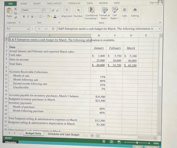Image resolution: width=177 pixels, height=148 pixels.
Task: Click the Sign In account avatar icon
Action: (160, 2)
